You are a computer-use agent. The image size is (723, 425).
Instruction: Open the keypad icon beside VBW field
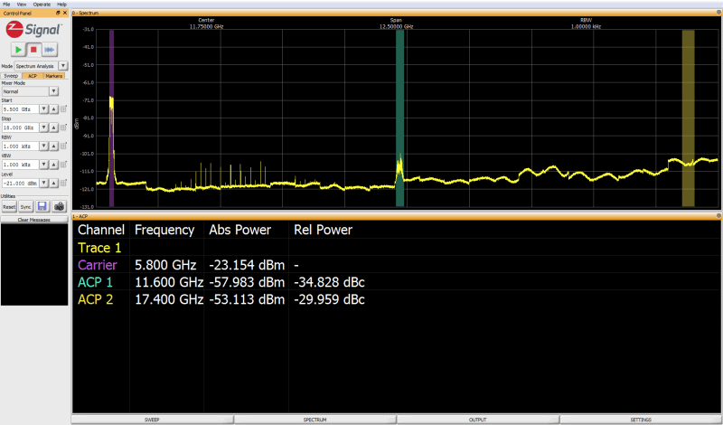point(63,165)
